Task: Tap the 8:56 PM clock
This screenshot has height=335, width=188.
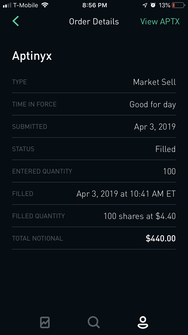Action: [95, 5]
